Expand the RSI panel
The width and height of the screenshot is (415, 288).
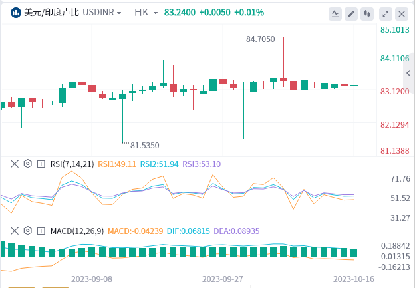41,164
